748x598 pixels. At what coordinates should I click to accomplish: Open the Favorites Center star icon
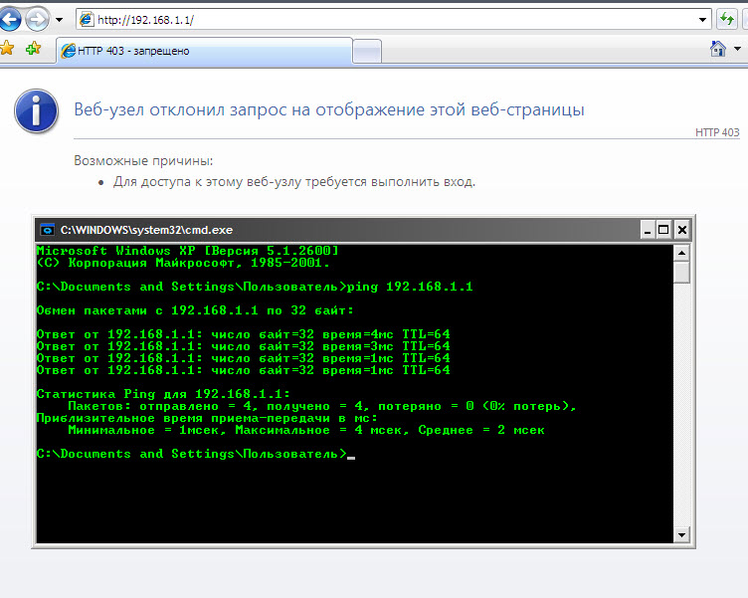coord(7,48)
